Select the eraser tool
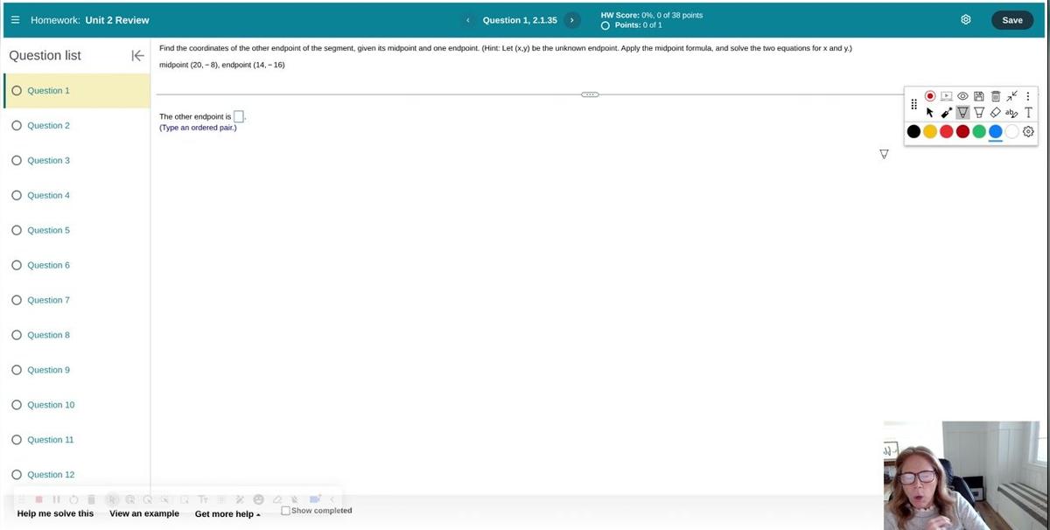The height and width of the screenshot is (530, 1050). pyautogui.click(x=995, y=113)
